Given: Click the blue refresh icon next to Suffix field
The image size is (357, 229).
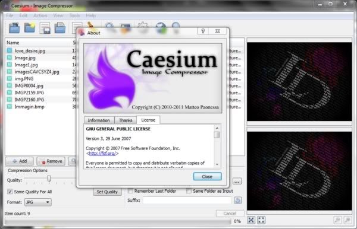Looking at the screenshot, I should (x=237, y=201).
